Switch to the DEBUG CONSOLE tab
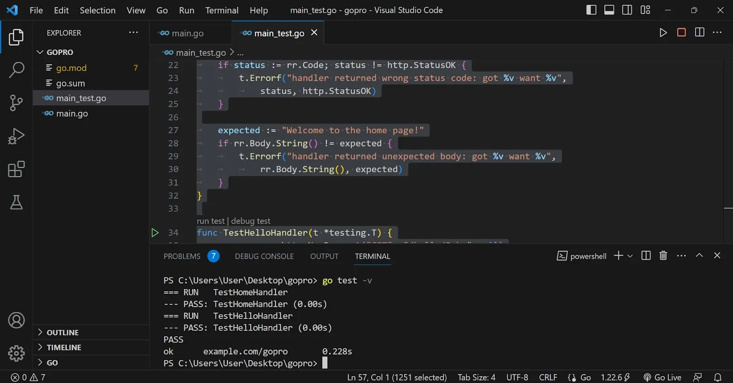 point(264,256)
